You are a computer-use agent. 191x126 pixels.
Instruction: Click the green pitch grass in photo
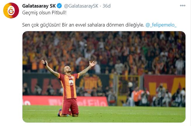pos(104,114)
